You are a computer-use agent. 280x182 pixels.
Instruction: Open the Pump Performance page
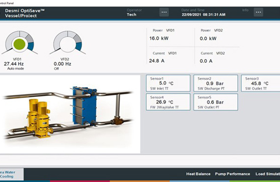click(x=232, y=174)
